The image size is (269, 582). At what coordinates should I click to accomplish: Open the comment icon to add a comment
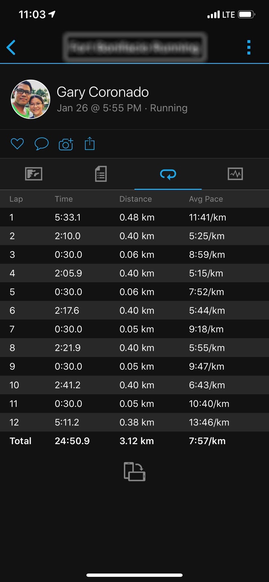(41, 144)
